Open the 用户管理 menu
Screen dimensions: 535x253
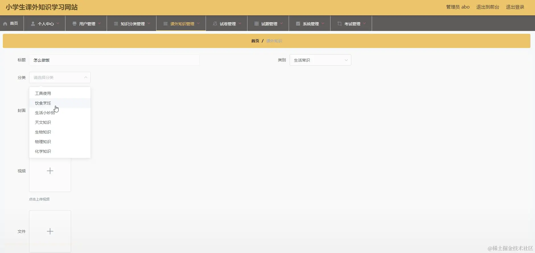pos(86,23)
